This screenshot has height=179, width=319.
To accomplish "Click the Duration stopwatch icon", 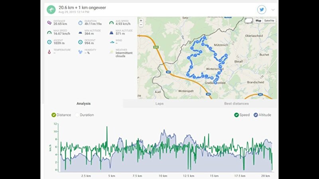I will coord(81,23).
